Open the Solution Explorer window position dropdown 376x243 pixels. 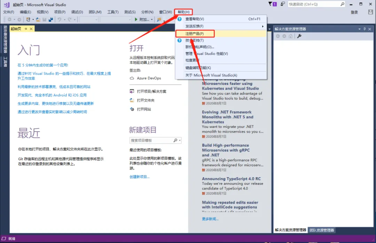(359, 29)
